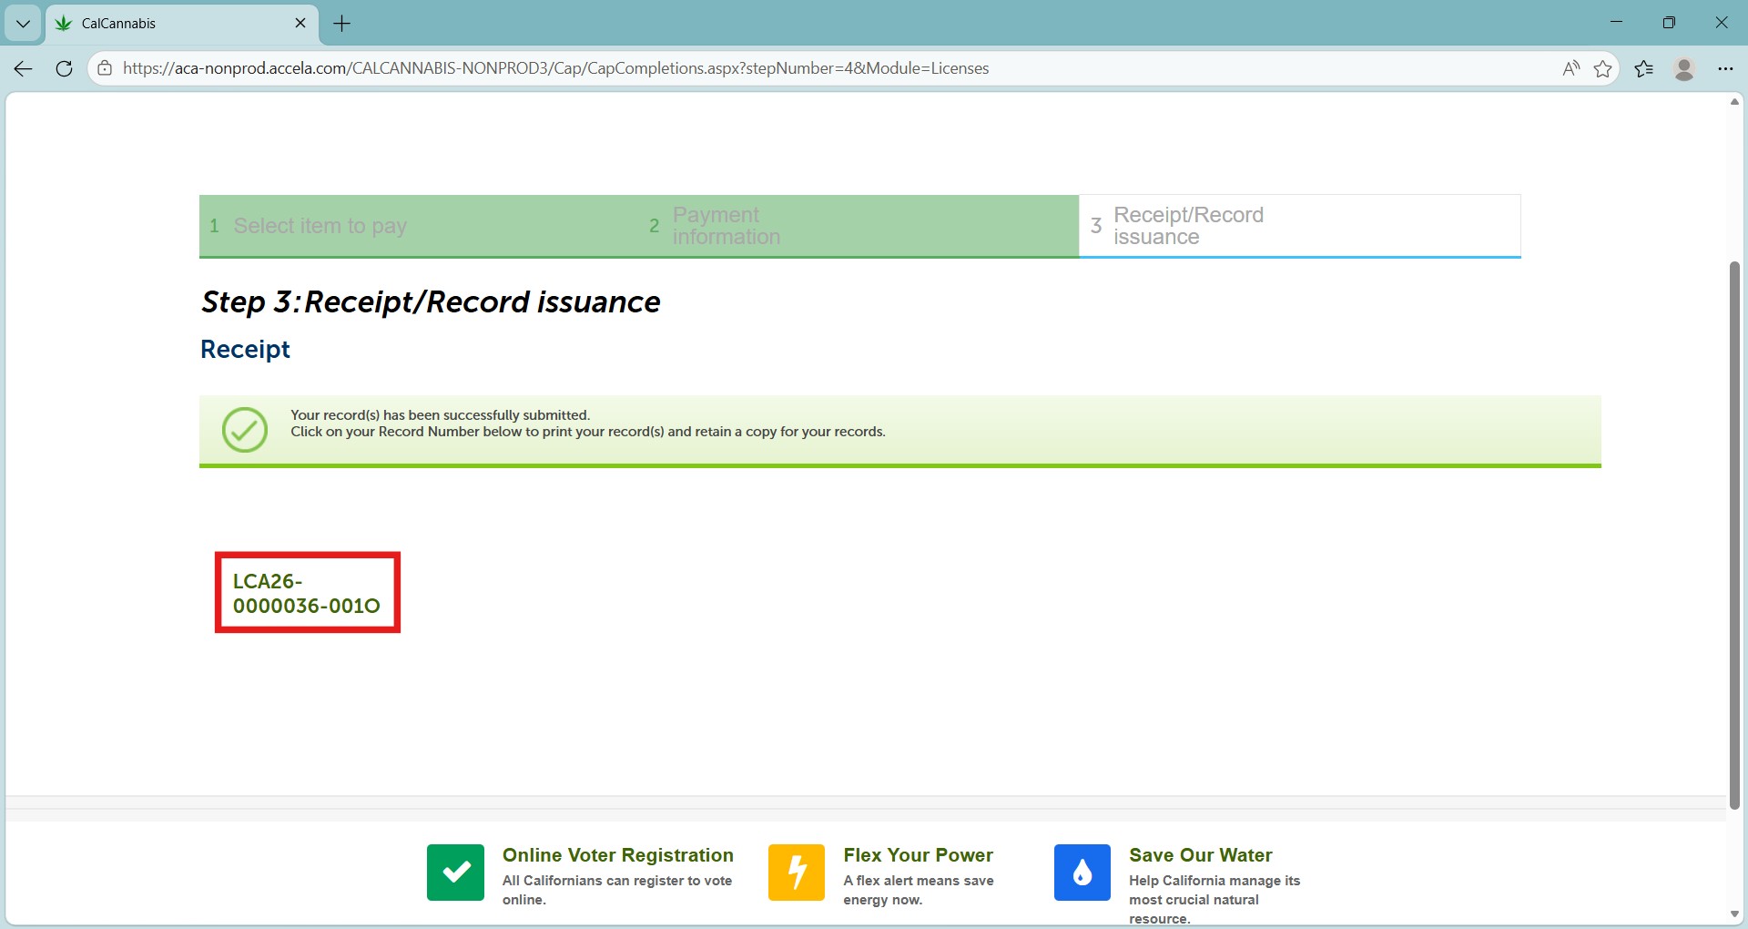1748x929 pixels.
Task: Add page to favorites star icon
Action: pos(1603,68)
